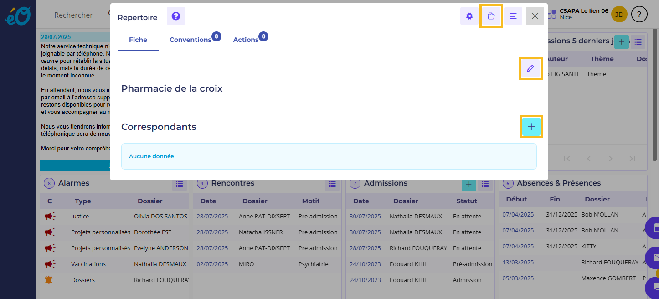Open the gear settings icon in Répertoire

(469, 16)
